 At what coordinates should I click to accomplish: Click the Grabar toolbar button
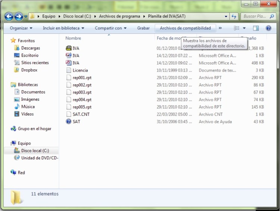coord(143,28)
